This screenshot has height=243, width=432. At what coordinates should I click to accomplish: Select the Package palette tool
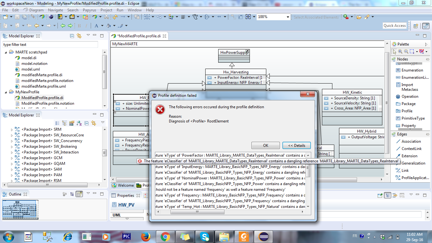pos(405,104)
